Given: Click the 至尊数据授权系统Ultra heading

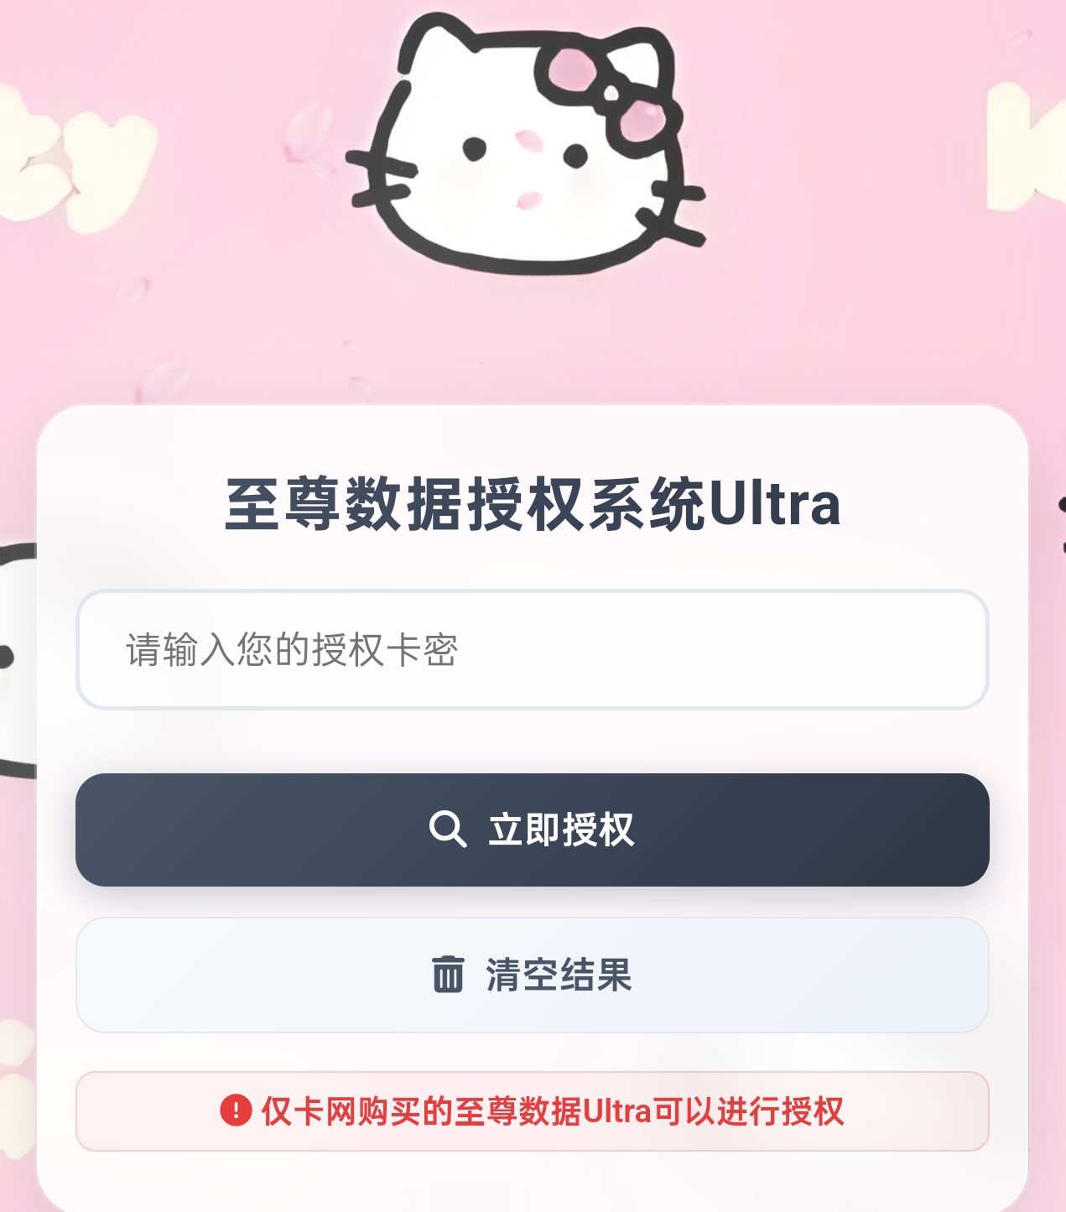Looking at the screenshot, I should click(533, 503).
